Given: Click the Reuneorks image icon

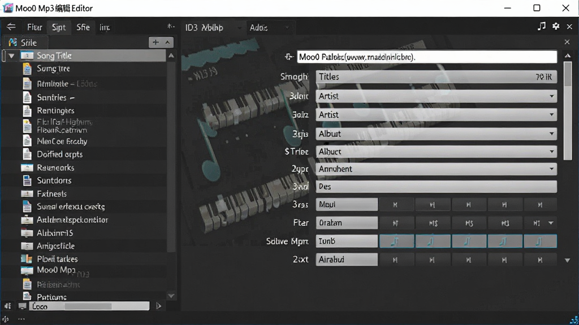Looking at the screenshot, I should [x=27, y=168].
